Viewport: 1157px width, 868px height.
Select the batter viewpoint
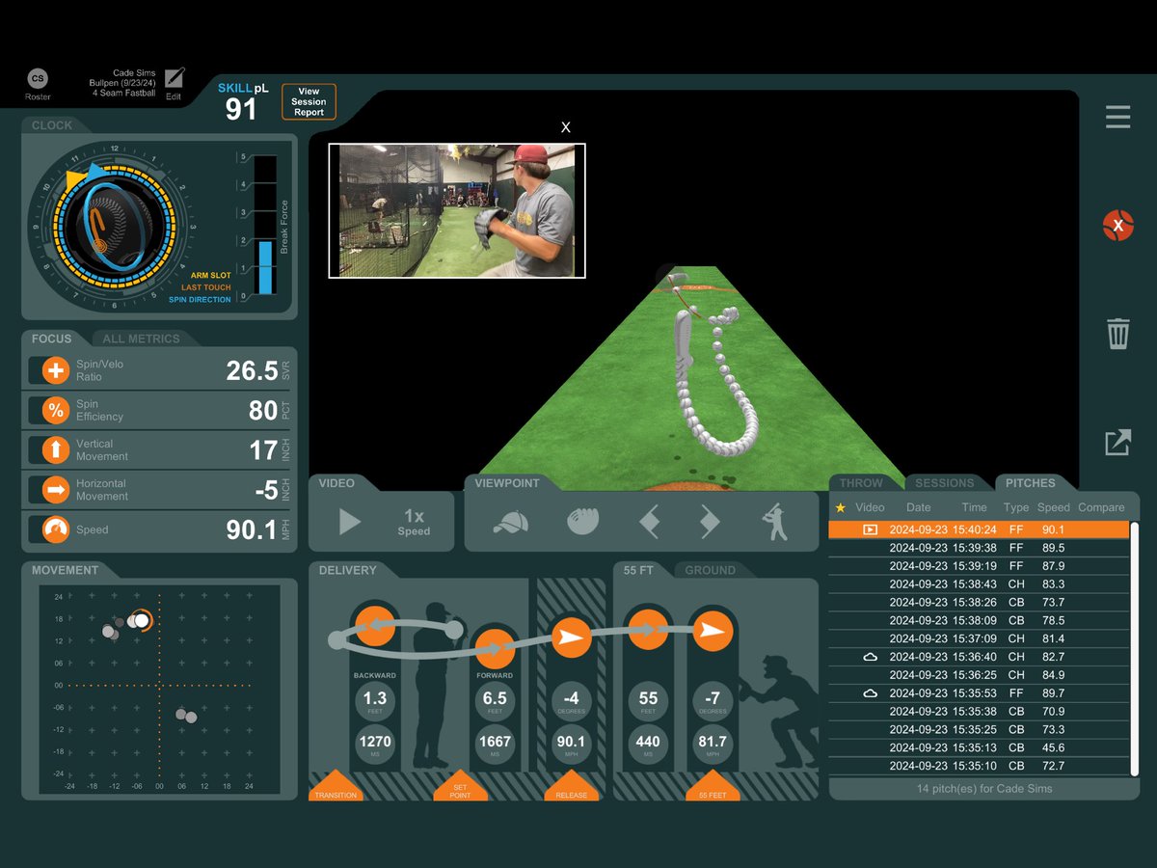(x=774, y=522)
